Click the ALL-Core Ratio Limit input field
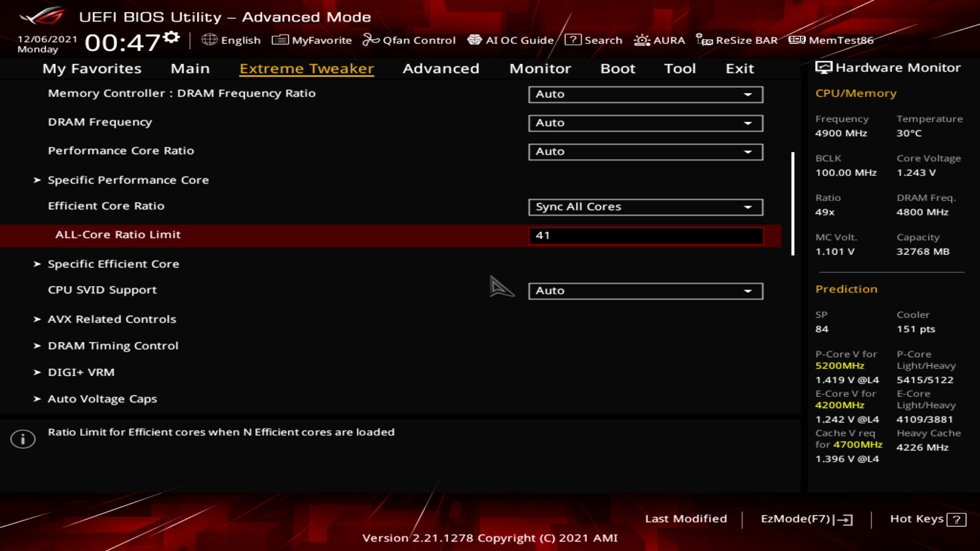 (x=645, y=236)
